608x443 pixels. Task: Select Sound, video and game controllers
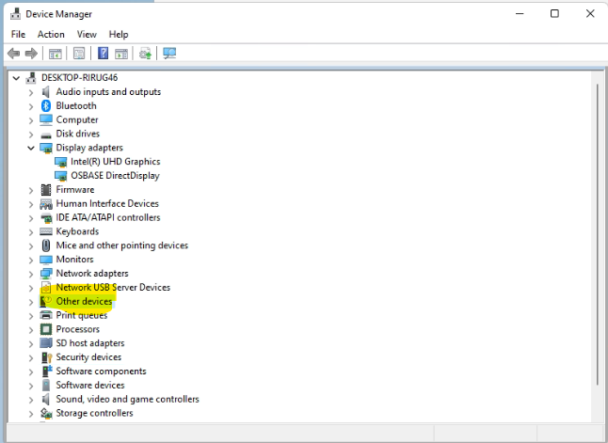127,399
